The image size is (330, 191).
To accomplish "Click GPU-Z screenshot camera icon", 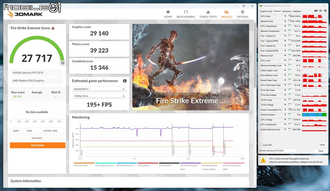I will tap(316, 11).
